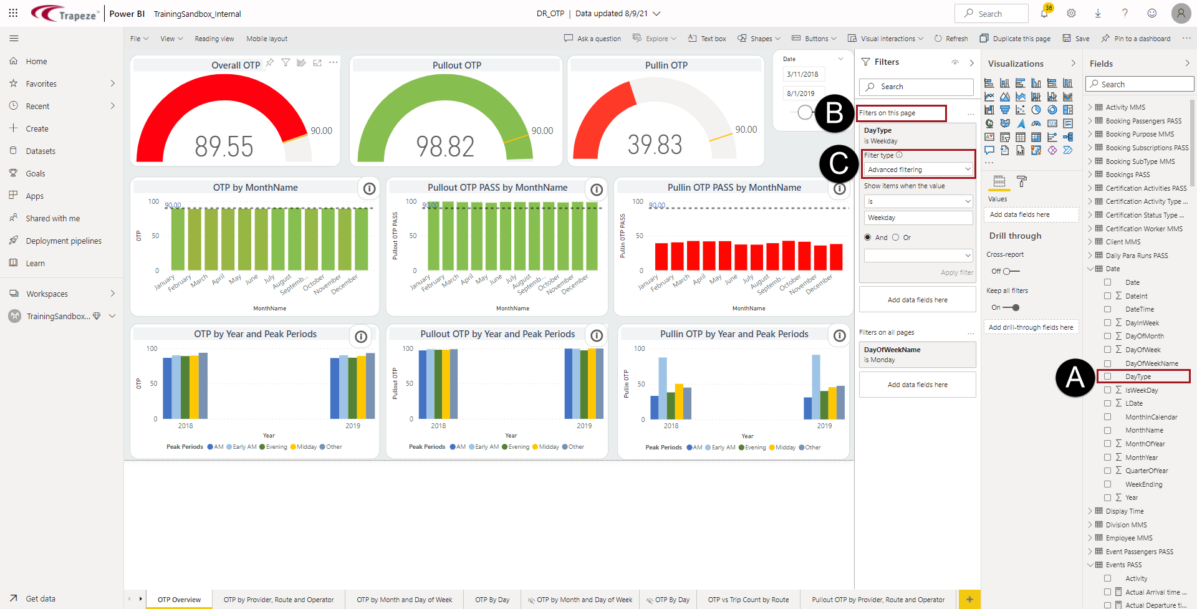Image resolution: width=1197 pixels, height=609 pixels.
Task: Click the pin icon on Overall OTP visual
Action: pyautogui.click(x=269, y=63)
